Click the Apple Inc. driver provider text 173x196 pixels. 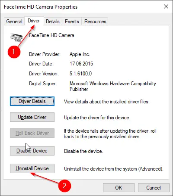click(x=80, y=54)
